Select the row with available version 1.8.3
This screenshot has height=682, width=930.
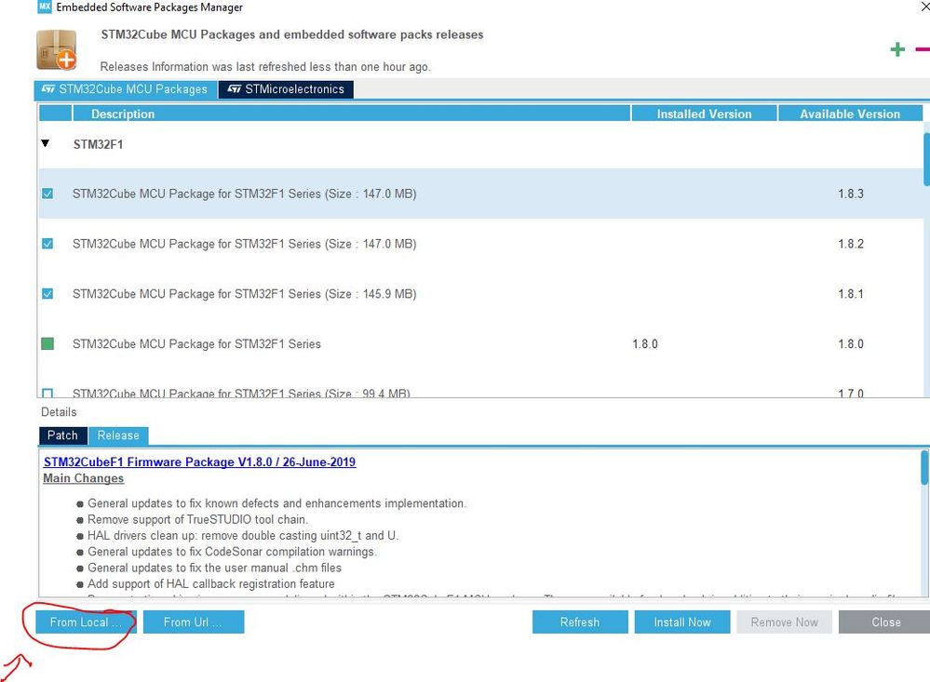[481, 194]
